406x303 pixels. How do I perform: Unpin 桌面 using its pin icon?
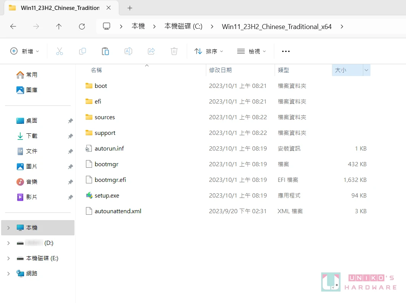70,121
